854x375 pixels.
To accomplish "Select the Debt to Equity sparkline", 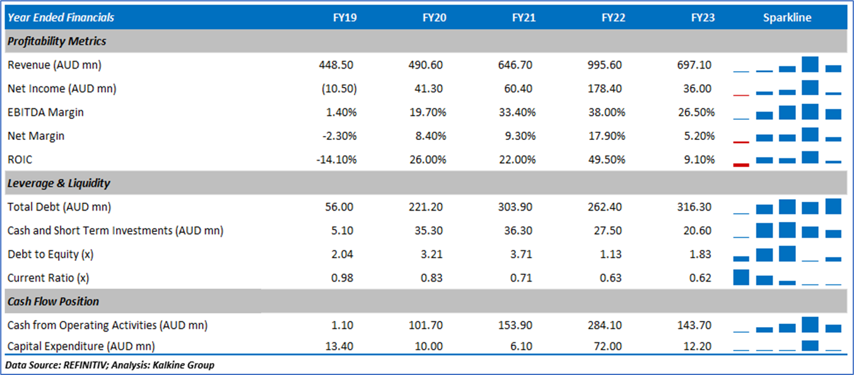I will pos(787,254).
